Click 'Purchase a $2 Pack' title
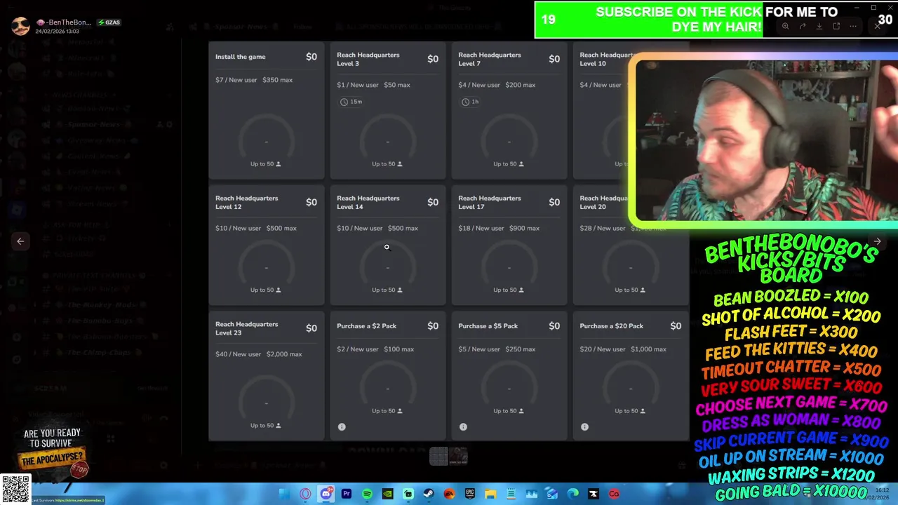The image size is (898, 505). [x=367, y=326]
